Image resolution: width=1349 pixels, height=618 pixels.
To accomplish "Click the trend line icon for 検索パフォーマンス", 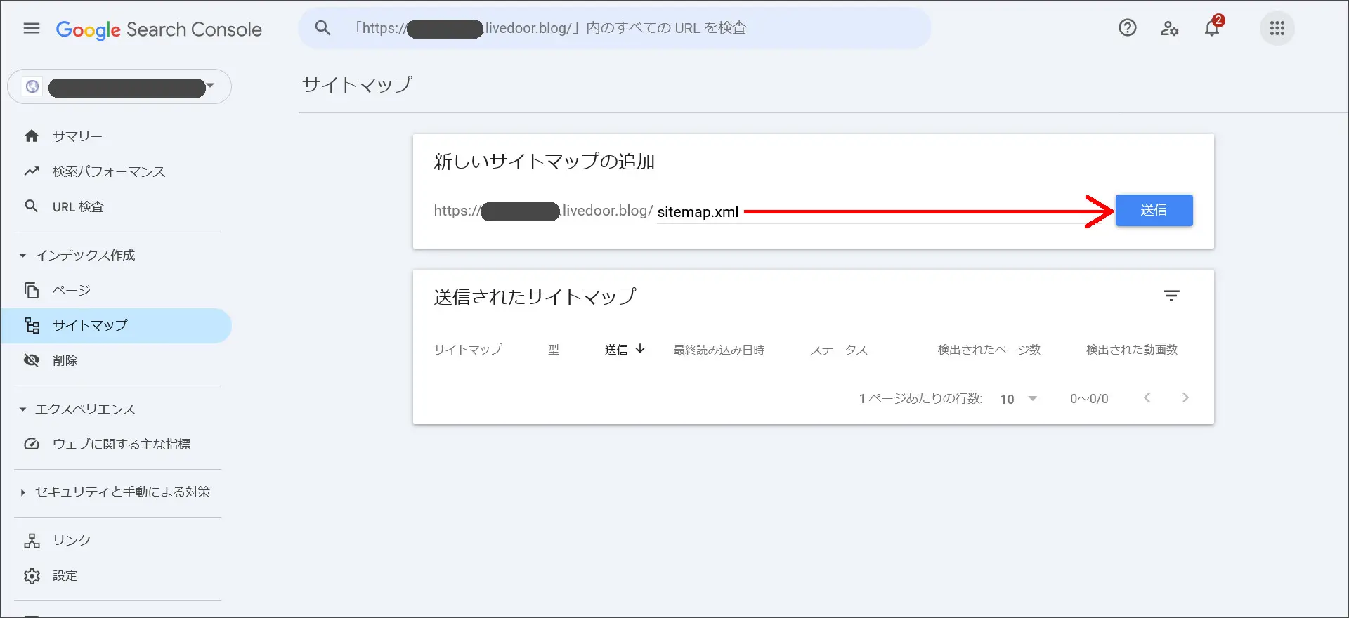I will coord(32,171).
